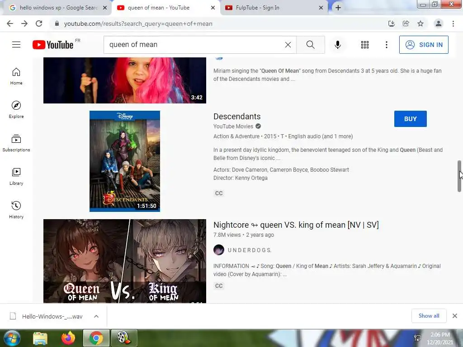Image resolution: width=463 pixels, height=347 pixels.
Task: Click the browser address bar URL
Action: 138,23
